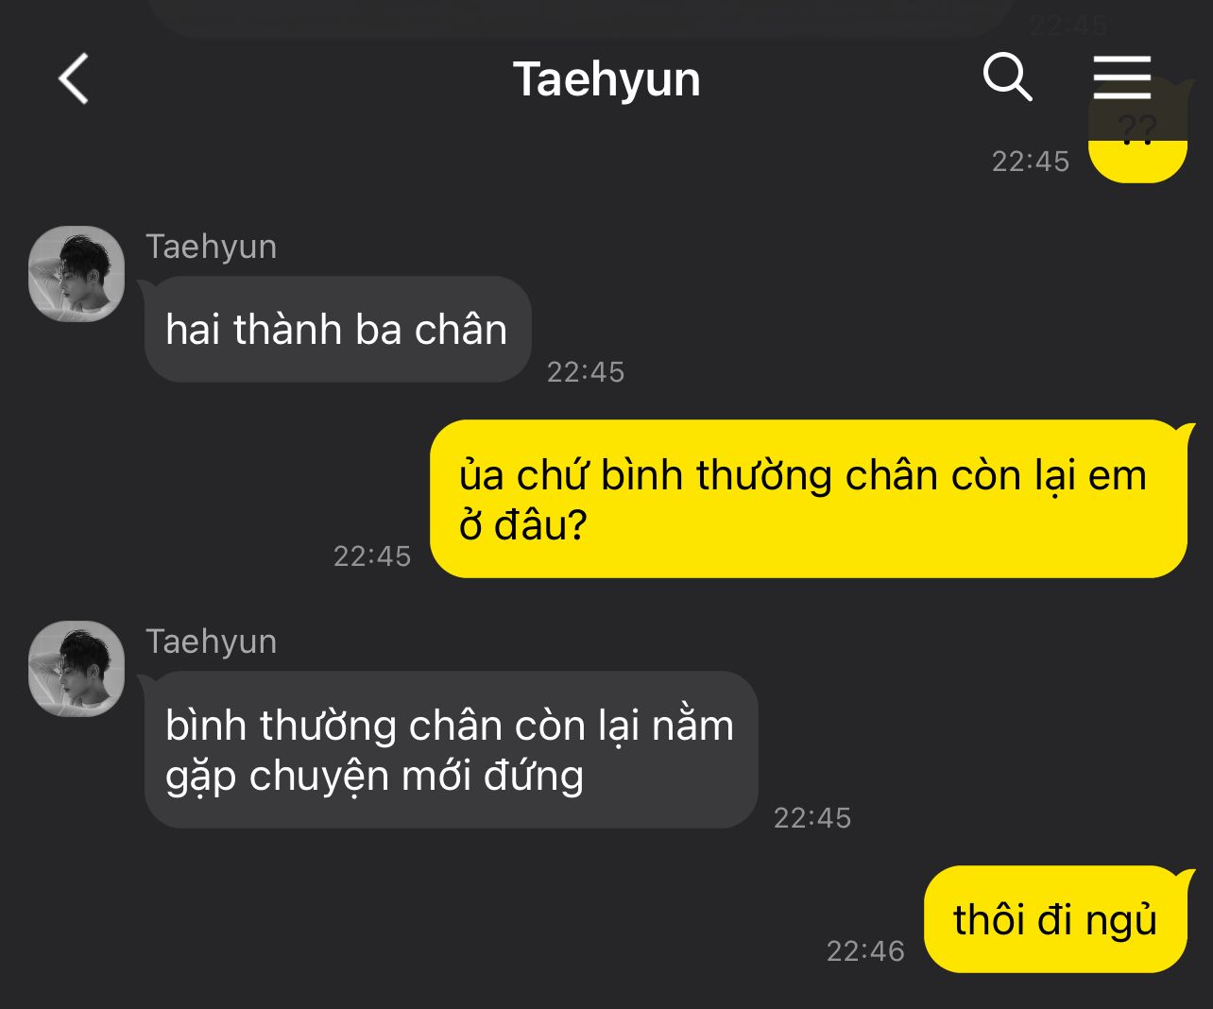
Task: Tap timestamp left of "ủa chứ" message
Action: [x=372, y=556]
